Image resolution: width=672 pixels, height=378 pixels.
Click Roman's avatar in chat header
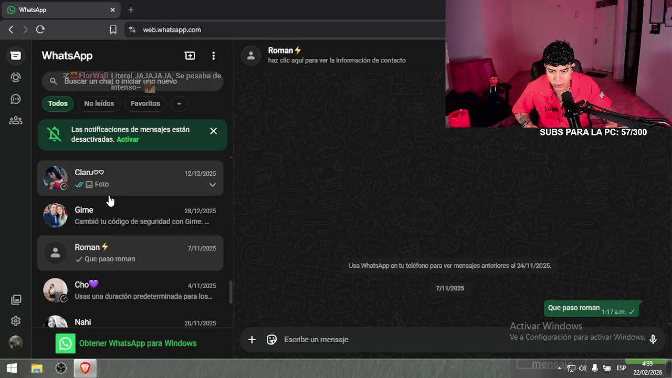tap(251, 55)
